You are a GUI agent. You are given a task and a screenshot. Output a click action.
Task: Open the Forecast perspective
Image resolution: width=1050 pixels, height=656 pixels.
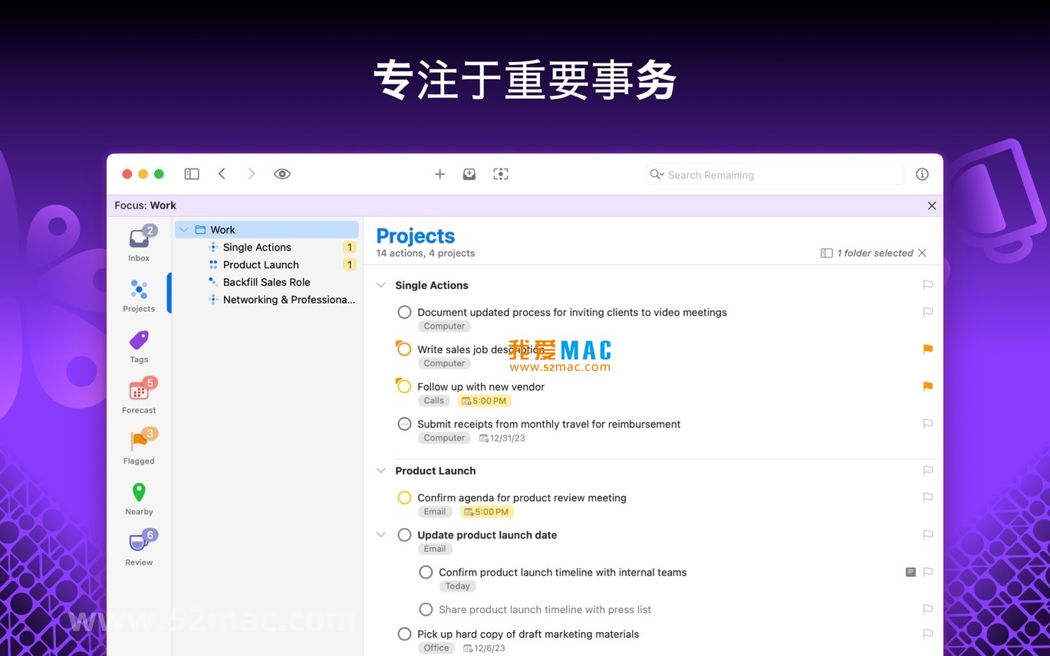click(x=139, y=392)
